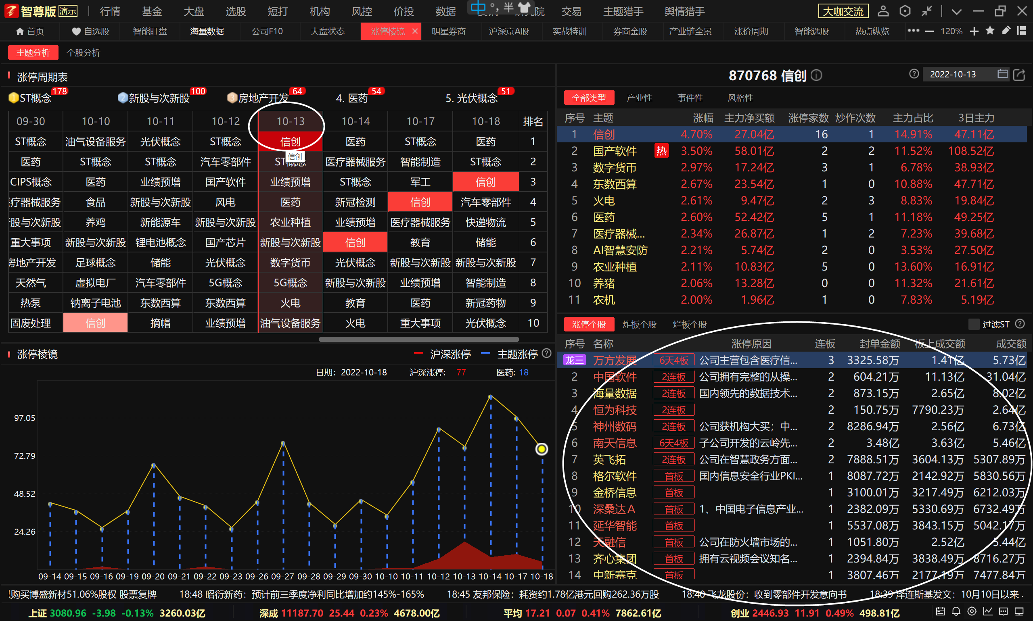The image size is (1033, 621).
Task: Increase zoom with the plus button
Action: 974,31
